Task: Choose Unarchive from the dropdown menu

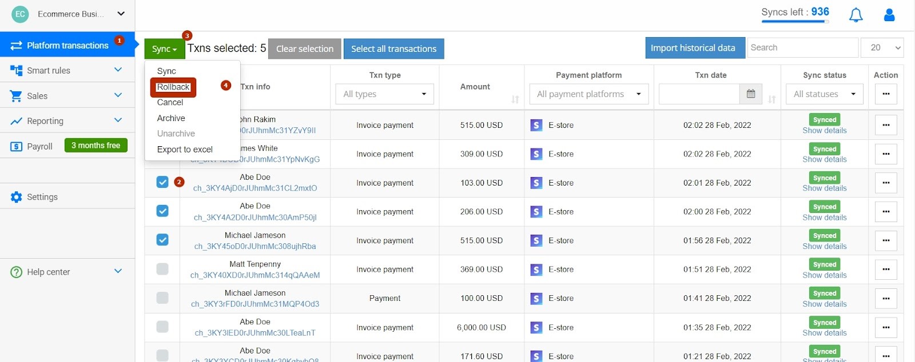Action: 176,134
